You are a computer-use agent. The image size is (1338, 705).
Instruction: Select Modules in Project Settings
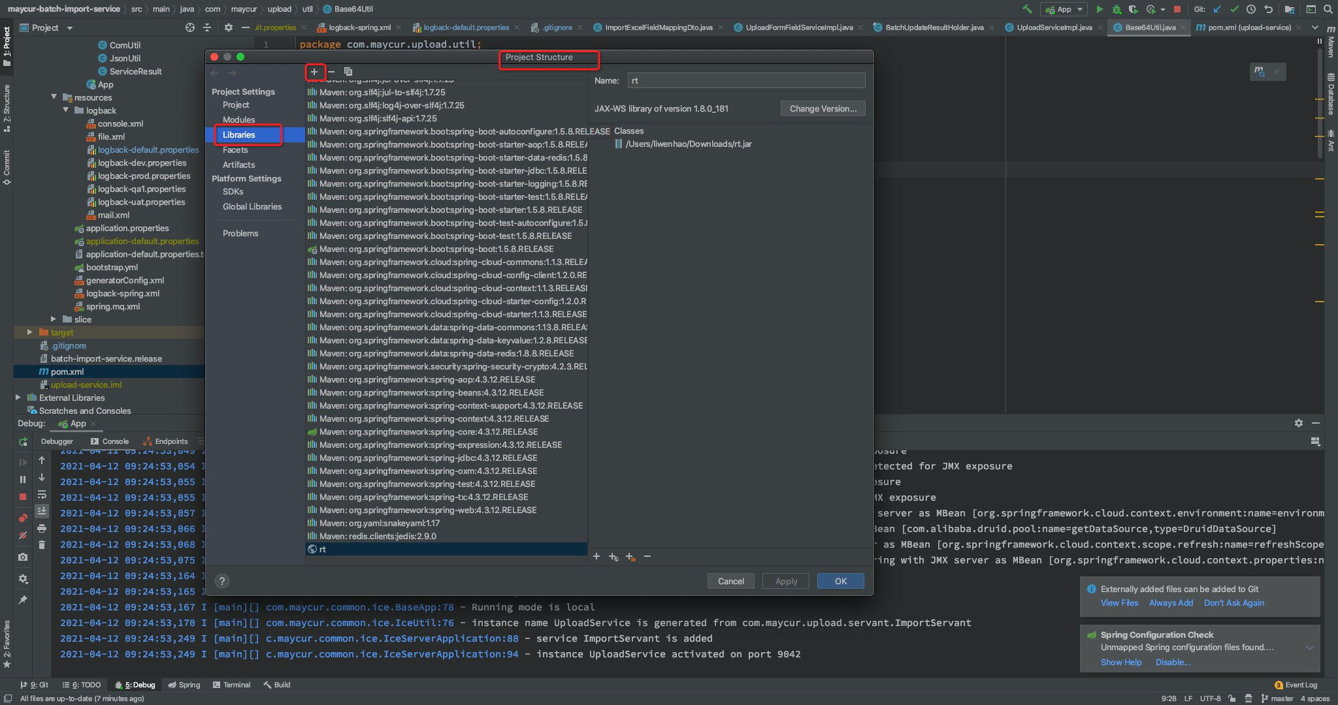click(238, 119)
